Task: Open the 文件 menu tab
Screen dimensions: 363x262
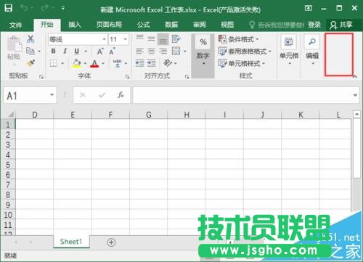Action: click(x=16, y=25)
